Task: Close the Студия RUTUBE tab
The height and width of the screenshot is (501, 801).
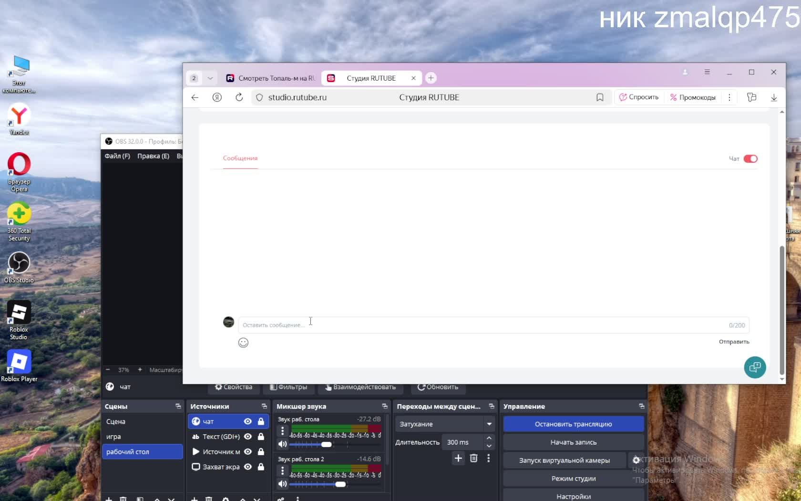Action: click(x=413, y=78)
